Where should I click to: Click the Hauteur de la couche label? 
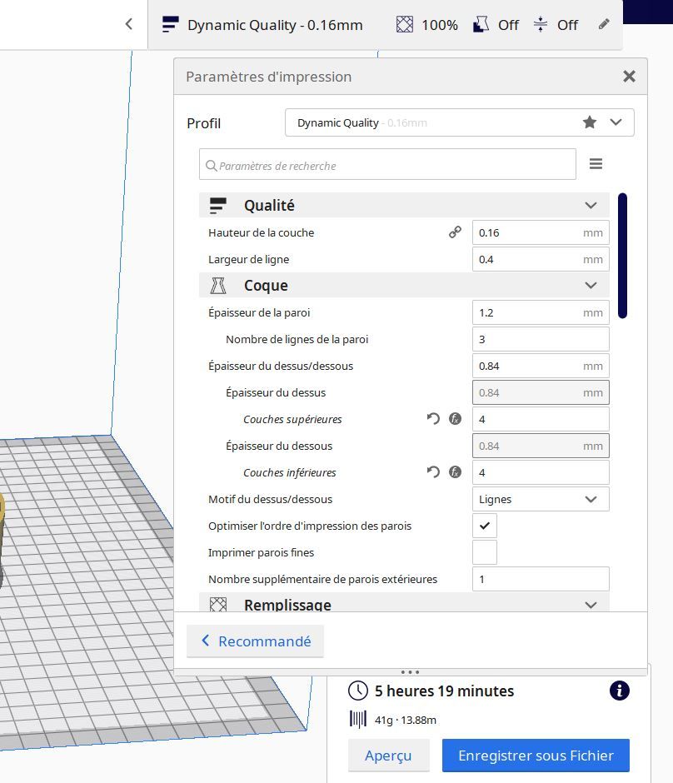[261, 232]
